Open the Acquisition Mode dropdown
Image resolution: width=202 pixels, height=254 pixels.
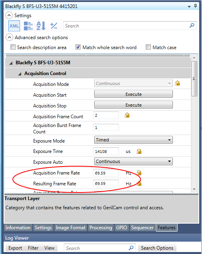click(133, 83)
